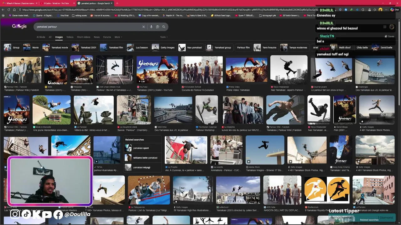Viewport: 401px width, 225px height.
Task: Open the Google apps grid icon
Action: (x=385, y=27)
